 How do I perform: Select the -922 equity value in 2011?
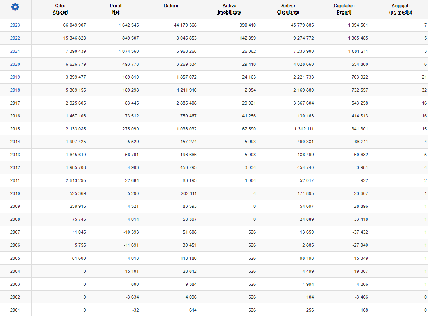tap(363, 180)
